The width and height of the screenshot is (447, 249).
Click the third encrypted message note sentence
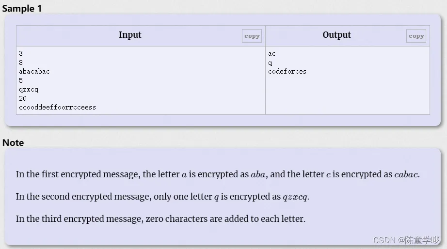(160, 218)
